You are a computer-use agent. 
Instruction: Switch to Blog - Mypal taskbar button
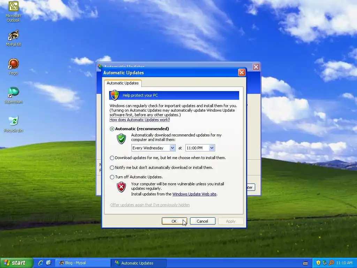[83, 263]
